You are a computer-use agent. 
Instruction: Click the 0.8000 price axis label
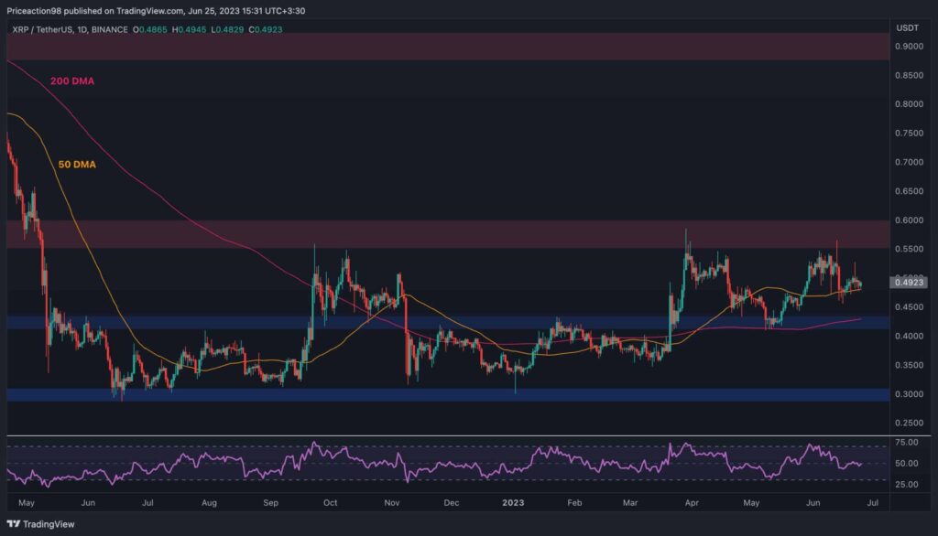[909, 104]
